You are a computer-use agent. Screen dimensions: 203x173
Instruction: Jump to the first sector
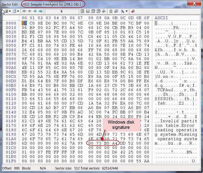coord(24,11)
